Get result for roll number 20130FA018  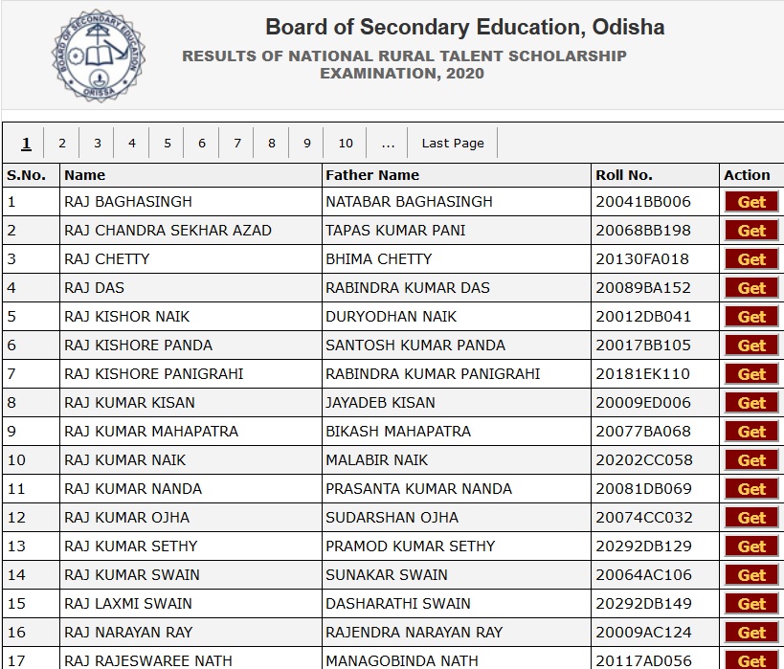(x=751, y=259)
